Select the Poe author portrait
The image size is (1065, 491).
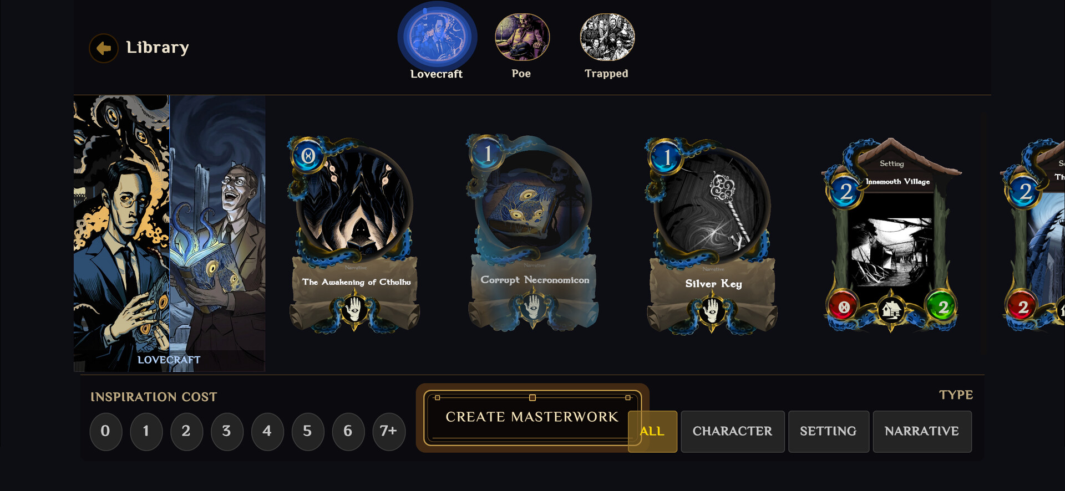pyautogui.click(x=522, y=37)
